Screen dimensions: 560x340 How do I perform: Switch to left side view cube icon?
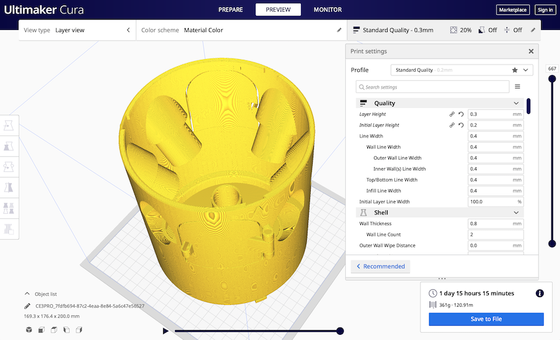(67, 330)
